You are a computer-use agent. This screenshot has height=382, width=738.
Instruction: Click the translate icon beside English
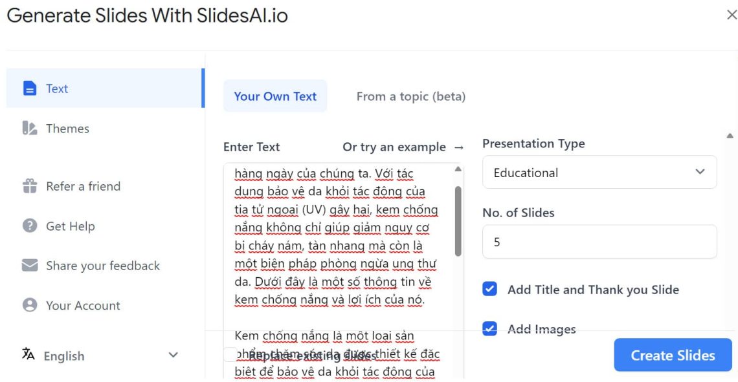click(x=28, y=355)
